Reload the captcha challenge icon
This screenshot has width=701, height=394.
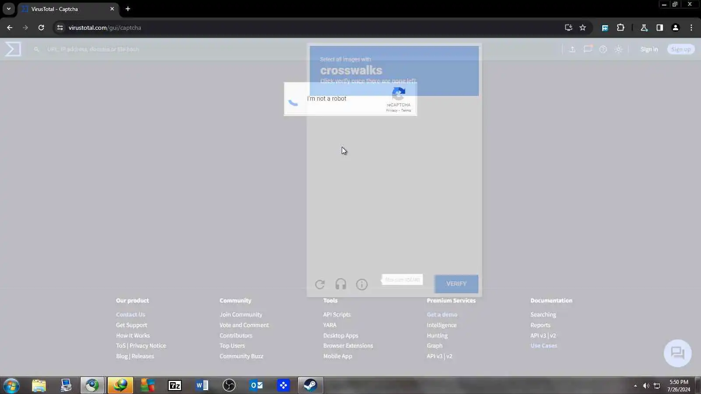pos(320,285)
